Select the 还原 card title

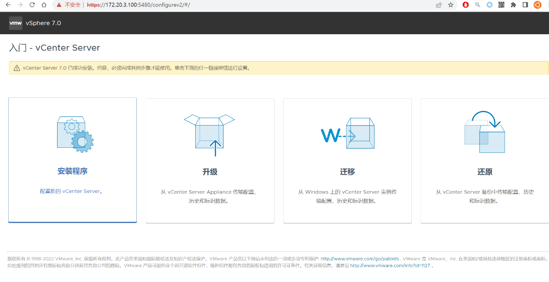click(485, 172)
